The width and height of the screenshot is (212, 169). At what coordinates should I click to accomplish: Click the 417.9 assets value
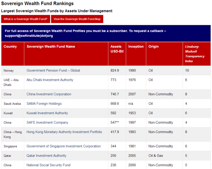(115, 132)
